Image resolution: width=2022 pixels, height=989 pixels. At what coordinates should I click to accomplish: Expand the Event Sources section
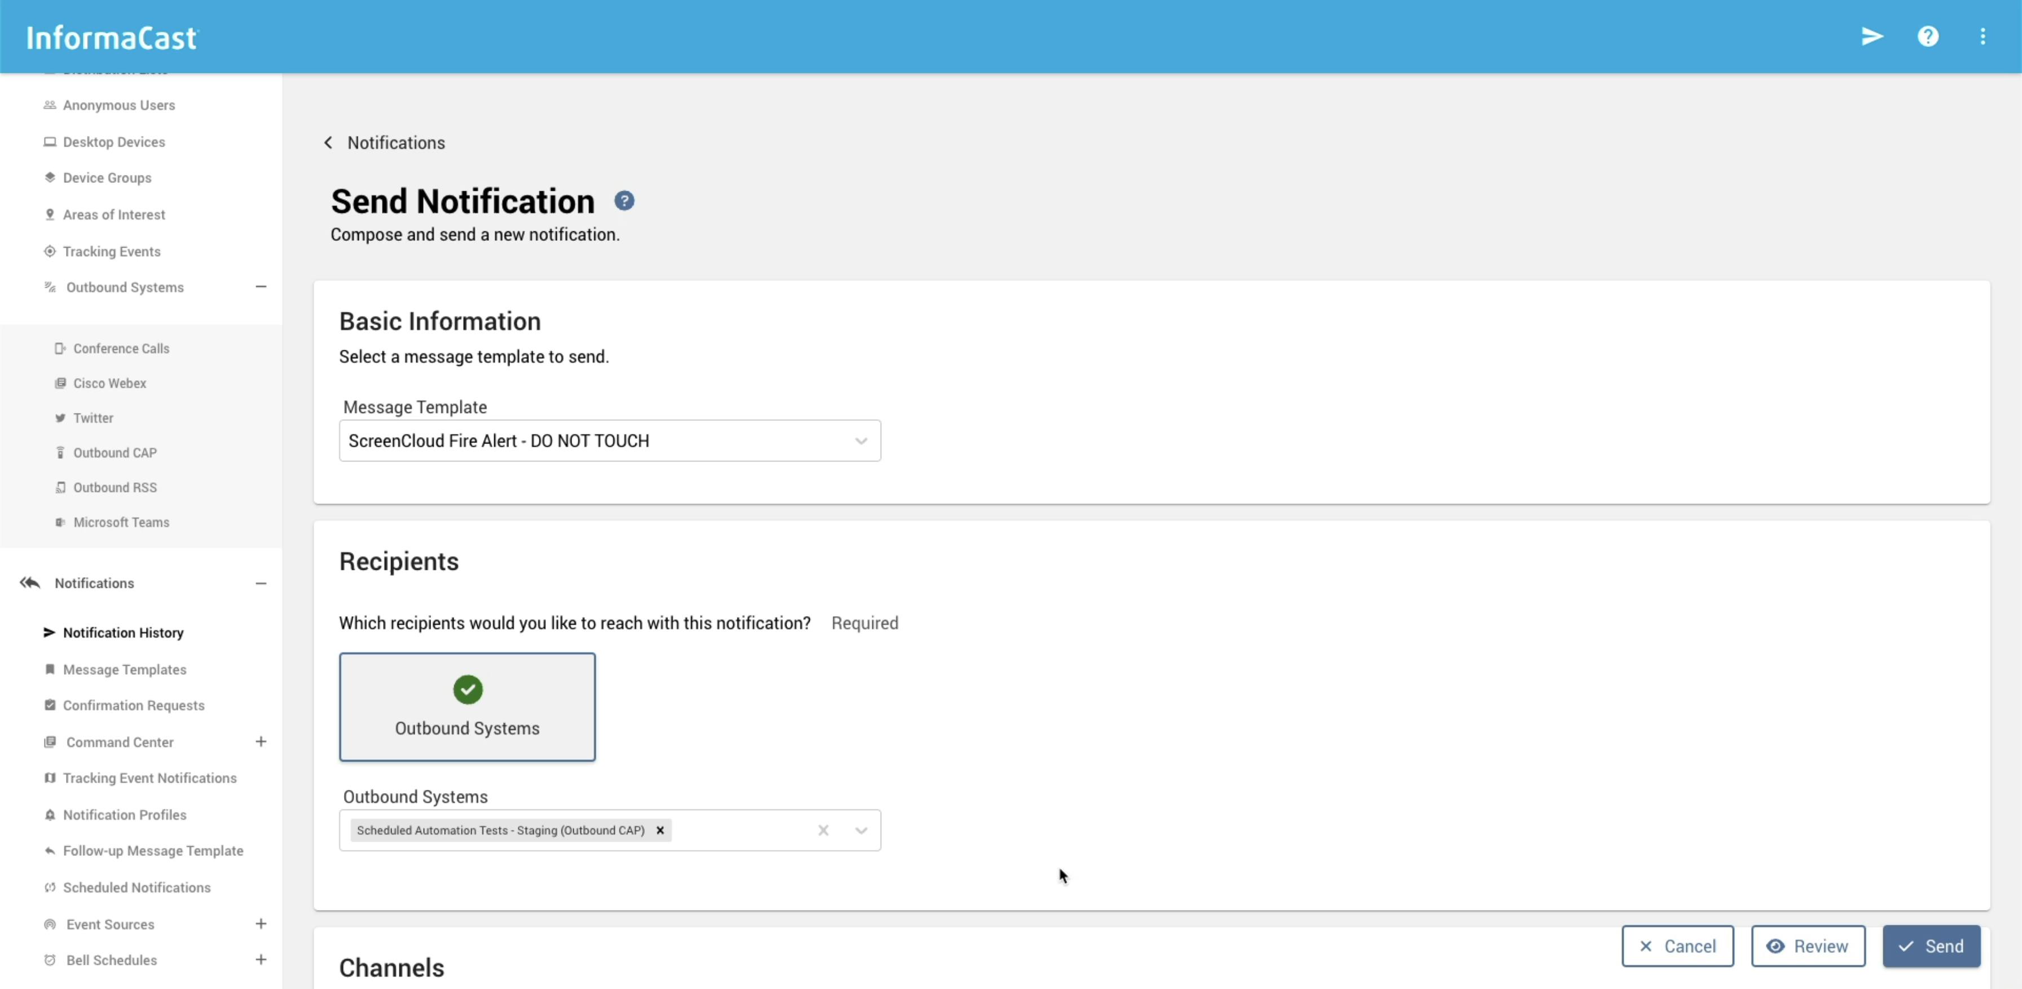(261, 923)
